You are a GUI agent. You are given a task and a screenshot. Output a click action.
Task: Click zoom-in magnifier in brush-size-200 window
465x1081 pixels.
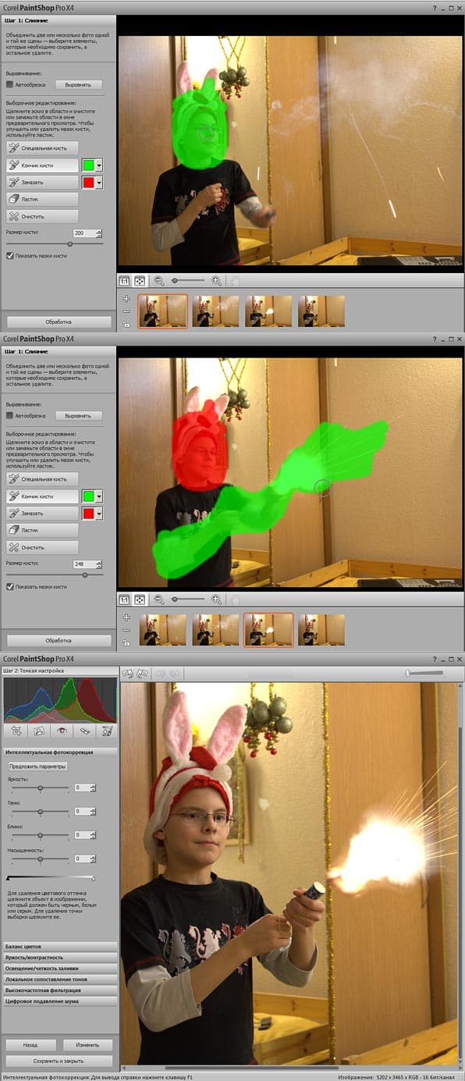click(x=217, y=281)
